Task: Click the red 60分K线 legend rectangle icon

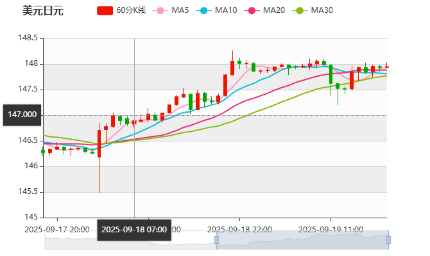Action: point(105,11)
